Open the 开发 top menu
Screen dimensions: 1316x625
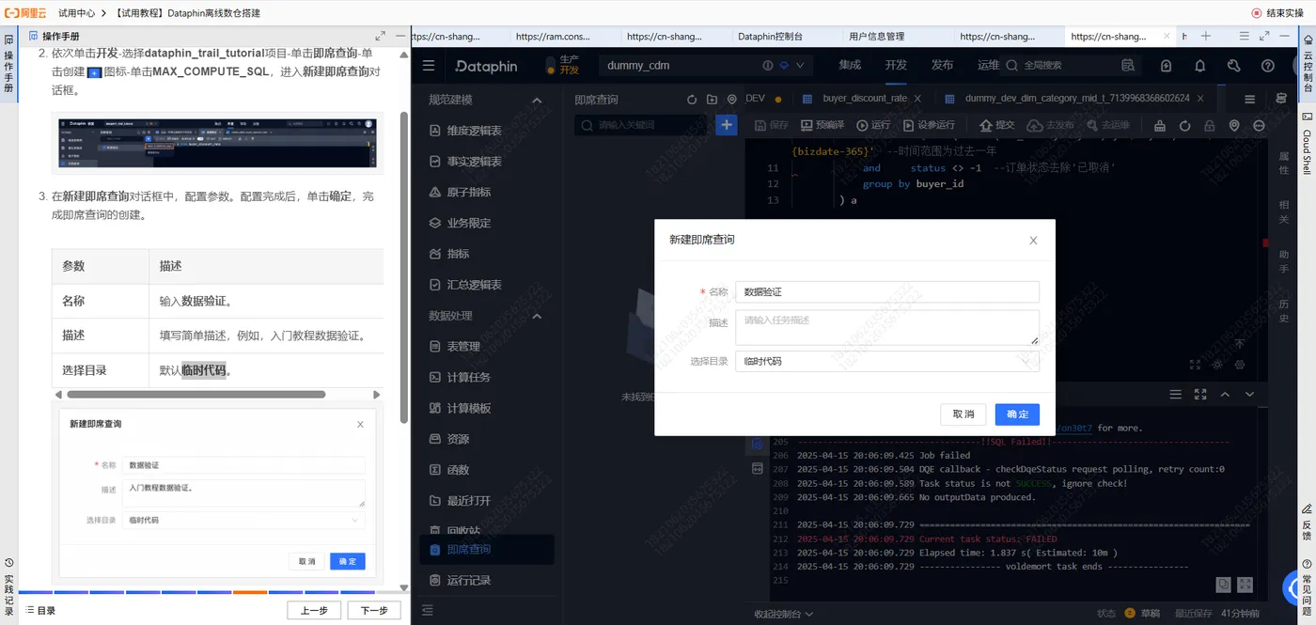(896, 66)
